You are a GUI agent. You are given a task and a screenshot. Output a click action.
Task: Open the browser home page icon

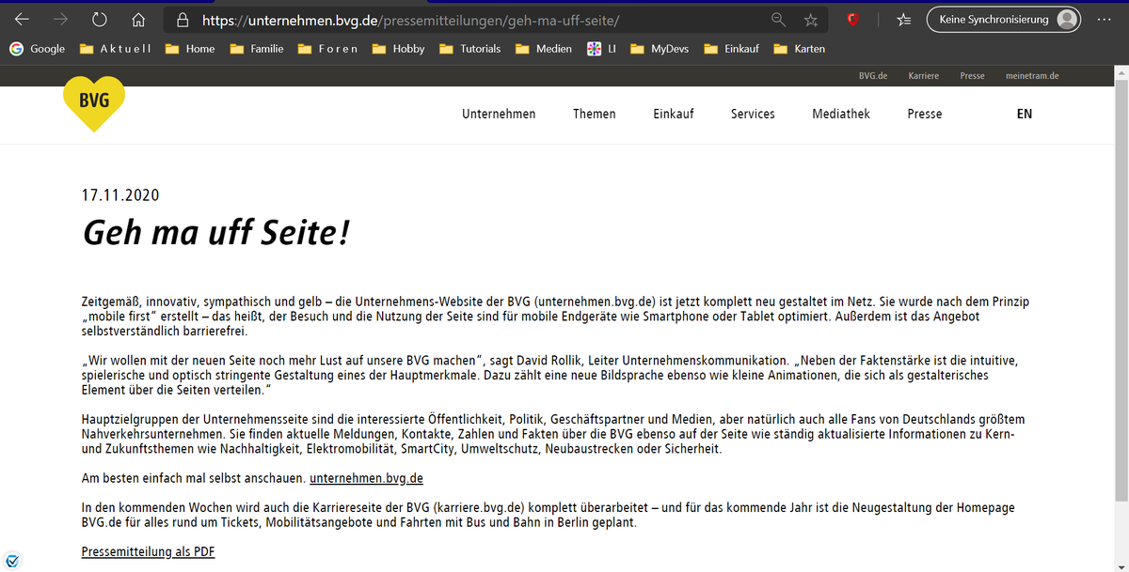point(138,19)
